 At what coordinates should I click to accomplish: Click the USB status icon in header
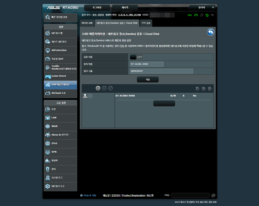tap(212, 15)
